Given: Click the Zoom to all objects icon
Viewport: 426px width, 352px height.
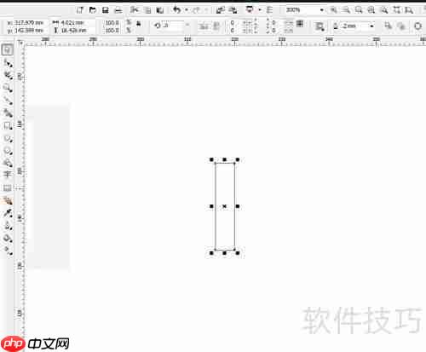Looking at the screenshot, I should (x=371, y=10).
